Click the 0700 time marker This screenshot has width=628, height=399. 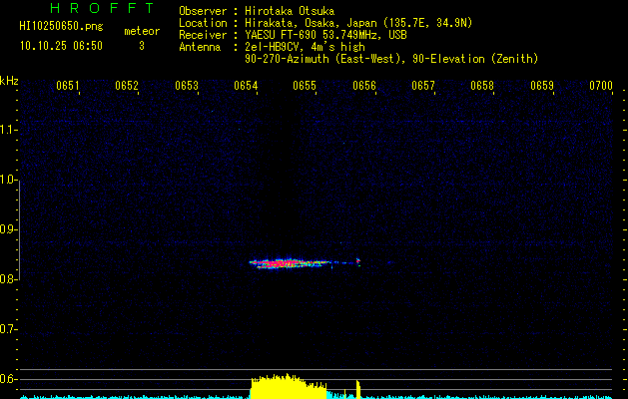tap(601, 86)
